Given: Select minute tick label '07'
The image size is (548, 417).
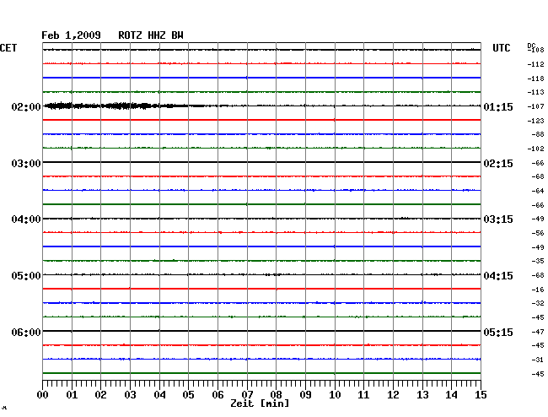Looking at the screenshot, I should 247,395.
